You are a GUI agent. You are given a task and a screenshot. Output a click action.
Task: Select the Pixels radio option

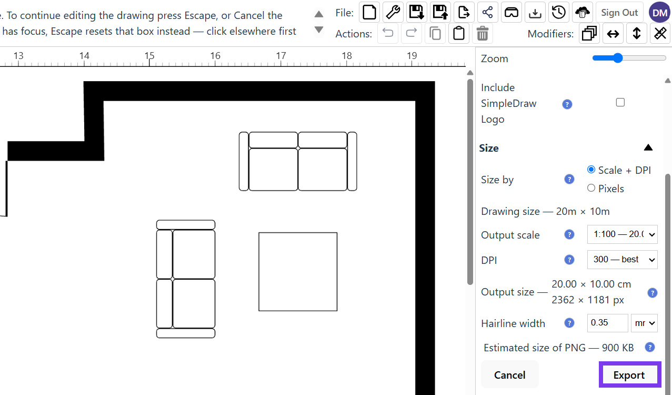pos(591,188)
